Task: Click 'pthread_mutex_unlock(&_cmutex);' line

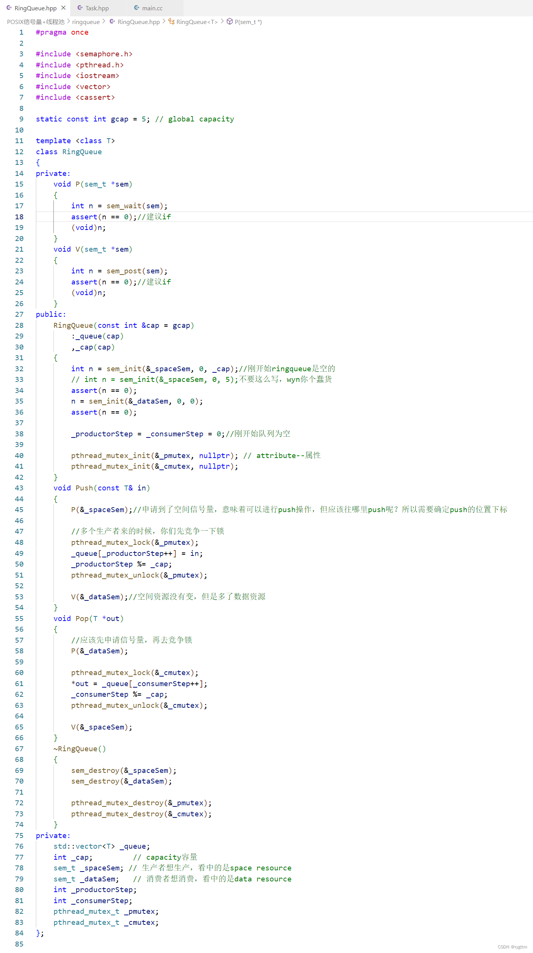Action: click(x=139, y=706)
